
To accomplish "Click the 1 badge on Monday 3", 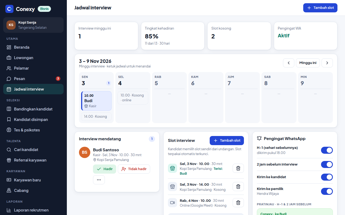I will [109, 83].
